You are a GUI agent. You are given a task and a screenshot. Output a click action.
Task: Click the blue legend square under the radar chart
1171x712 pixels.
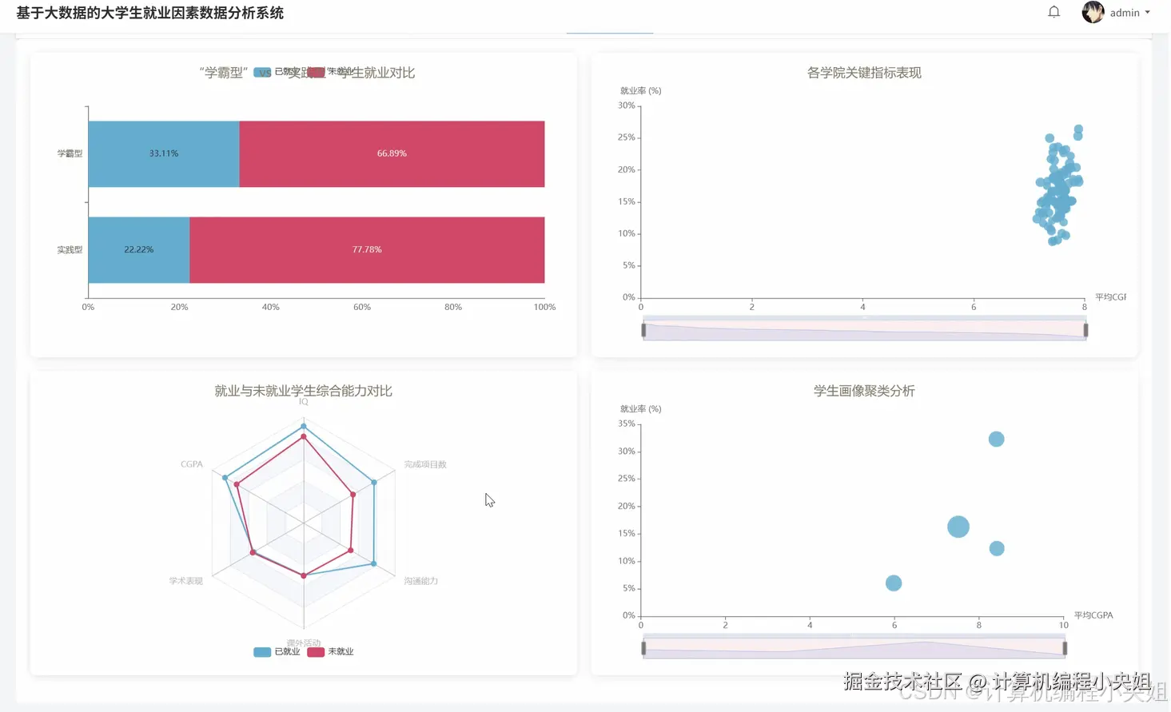coord(261,651)
